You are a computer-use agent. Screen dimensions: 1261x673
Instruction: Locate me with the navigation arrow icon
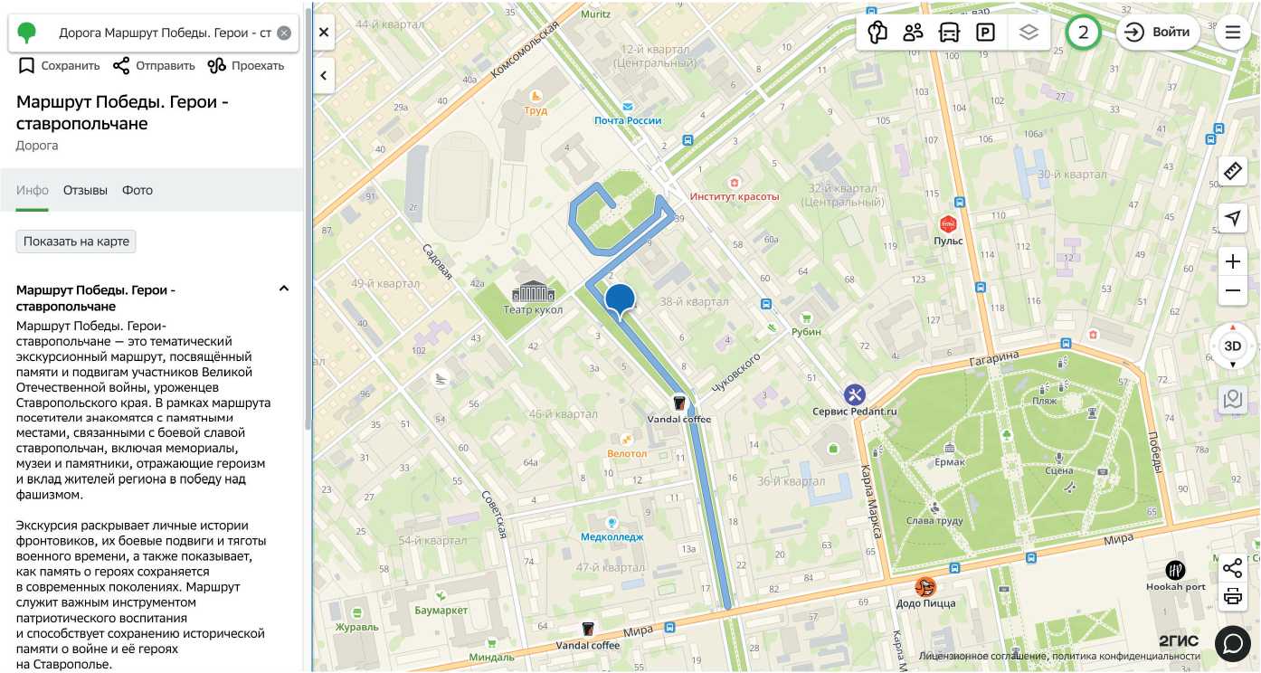click(x=1232, y=218)
